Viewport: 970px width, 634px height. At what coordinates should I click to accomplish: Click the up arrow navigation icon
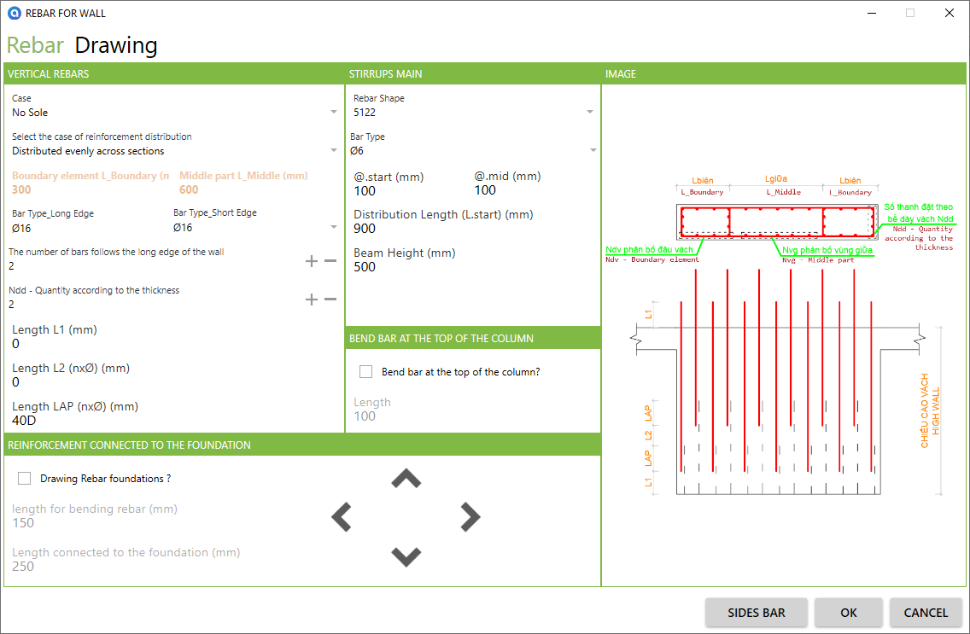pos(406,479)
